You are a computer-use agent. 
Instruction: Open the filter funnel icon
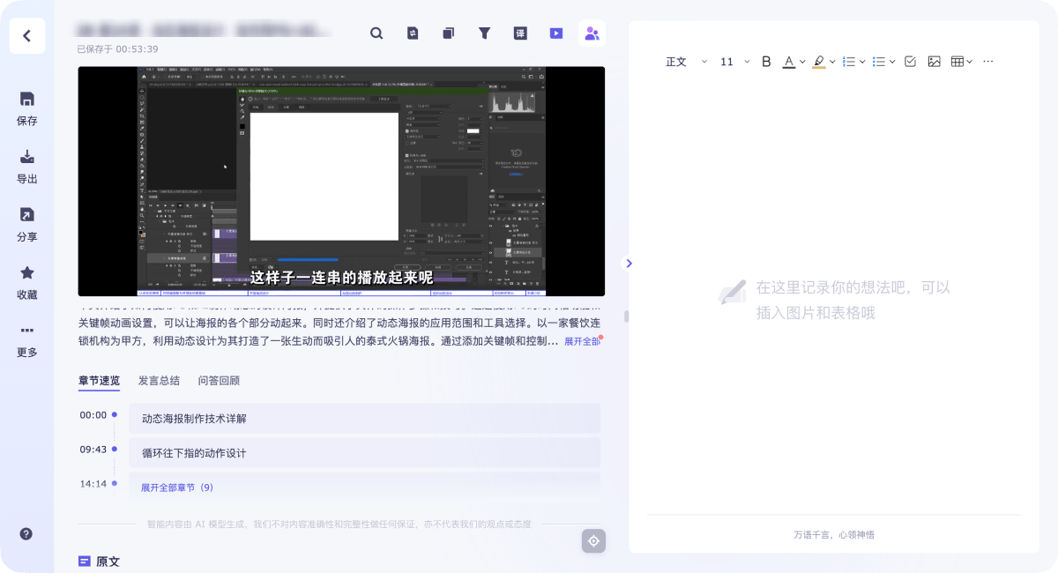(x=484, y=33)
